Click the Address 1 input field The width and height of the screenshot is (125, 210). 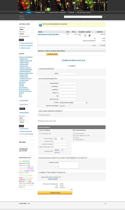(68, 93)
